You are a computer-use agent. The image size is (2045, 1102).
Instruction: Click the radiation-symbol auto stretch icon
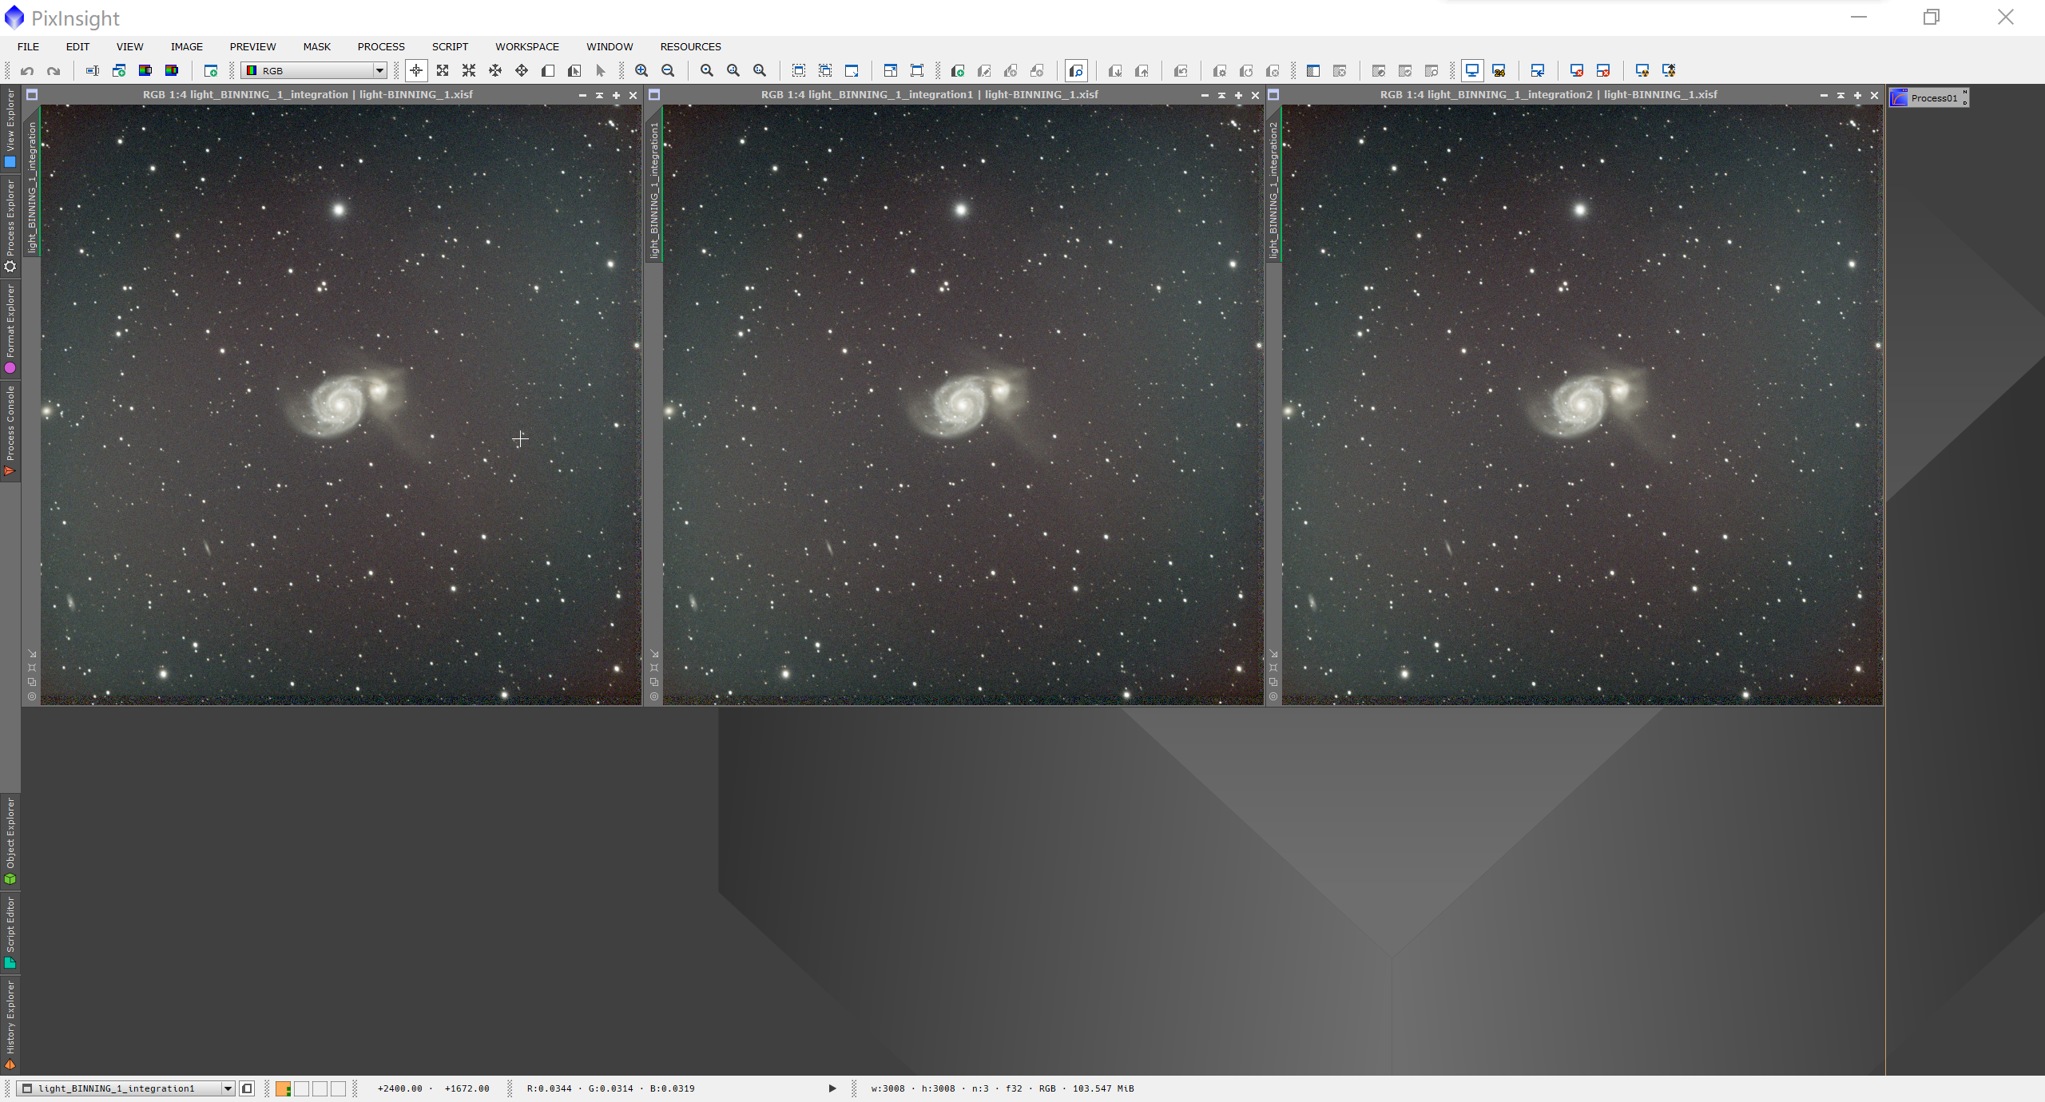pyautogui.click(x=1642, y=71)
